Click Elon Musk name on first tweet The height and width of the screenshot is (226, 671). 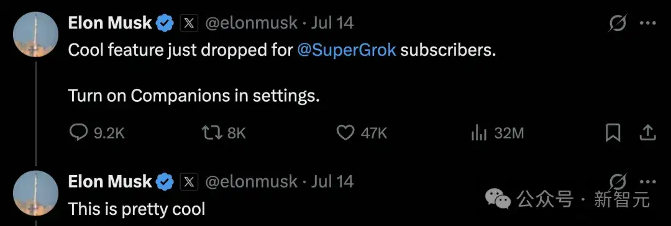(x=110, y=23)
